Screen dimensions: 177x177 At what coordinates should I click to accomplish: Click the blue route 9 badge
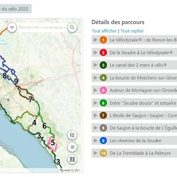pos(103,141)
